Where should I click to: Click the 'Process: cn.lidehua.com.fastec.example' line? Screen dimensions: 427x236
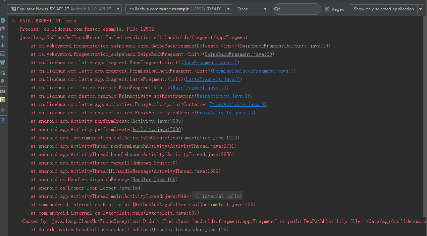87,29
